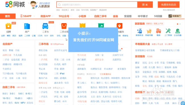
Task: Open the 上门安装 tools icon
Action: click(x=168, y=31)
